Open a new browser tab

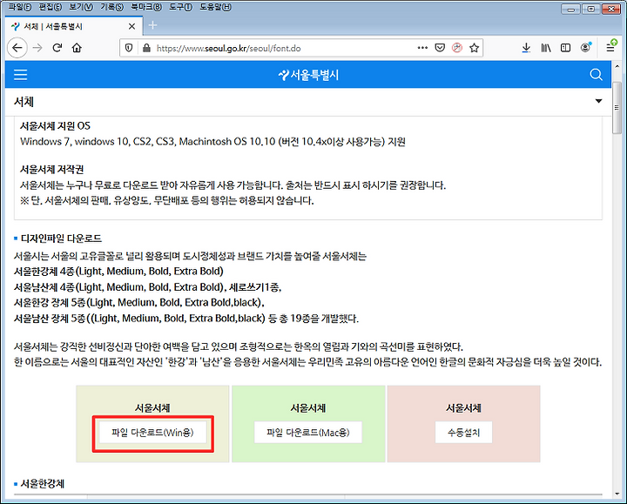point(152,25)
